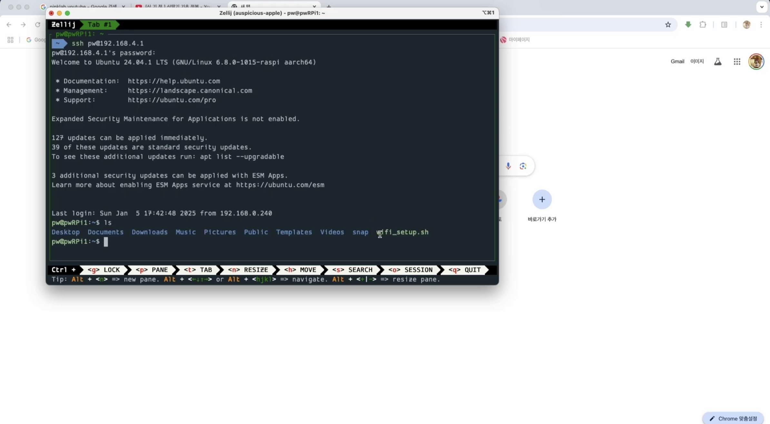Toggle the Chrome side panel icon
This screenshot has width=770, height=424.
(724, 24)
